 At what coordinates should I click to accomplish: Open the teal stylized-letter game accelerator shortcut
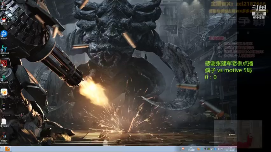(x=4, y=49)
